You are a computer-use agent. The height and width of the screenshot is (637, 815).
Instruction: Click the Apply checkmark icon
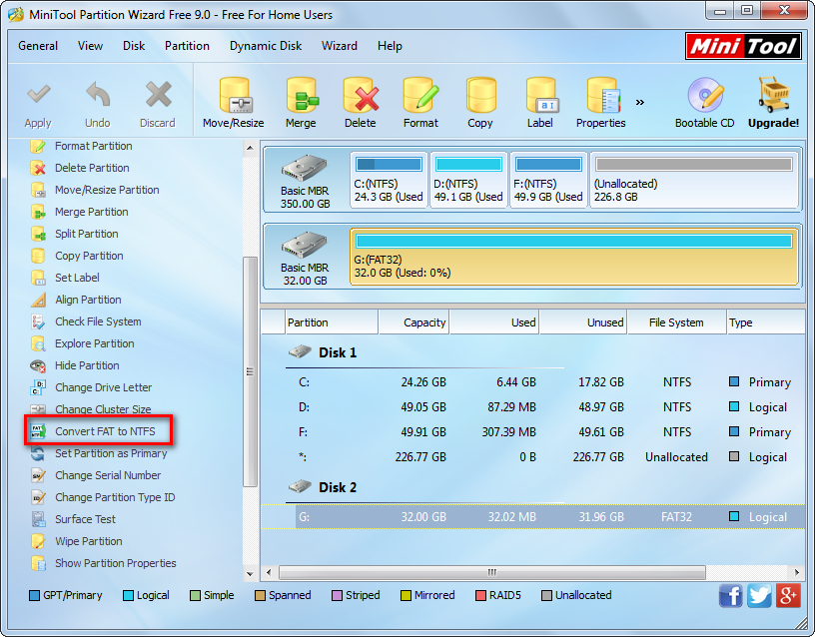point(39,95)
